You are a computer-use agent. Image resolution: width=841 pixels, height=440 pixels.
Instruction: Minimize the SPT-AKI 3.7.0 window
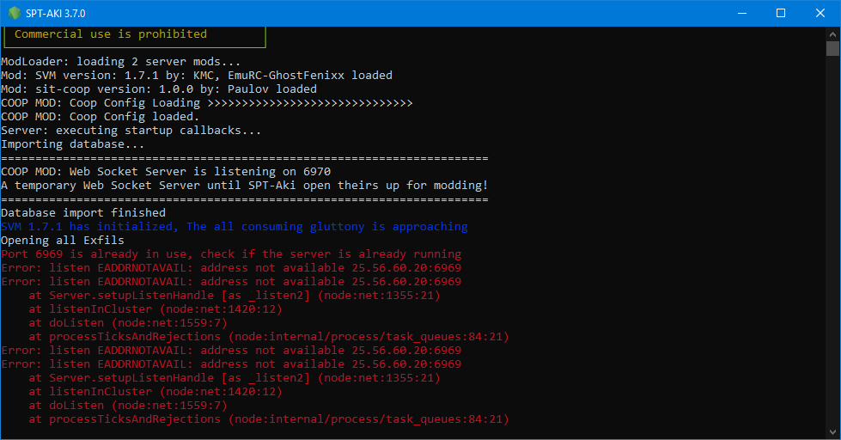tap(742, 13)
